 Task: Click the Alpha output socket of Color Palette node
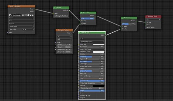click(x=35, y=12)
